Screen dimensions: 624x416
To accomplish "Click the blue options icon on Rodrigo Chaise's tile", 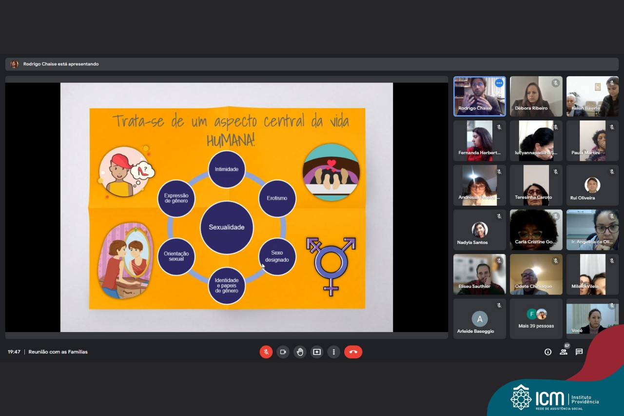I will coord(499,83).
